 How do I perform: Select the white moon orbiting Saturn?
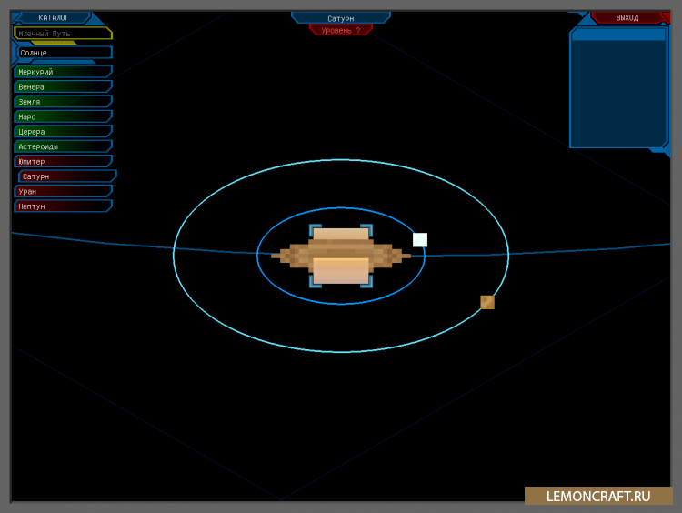point(420,240)
